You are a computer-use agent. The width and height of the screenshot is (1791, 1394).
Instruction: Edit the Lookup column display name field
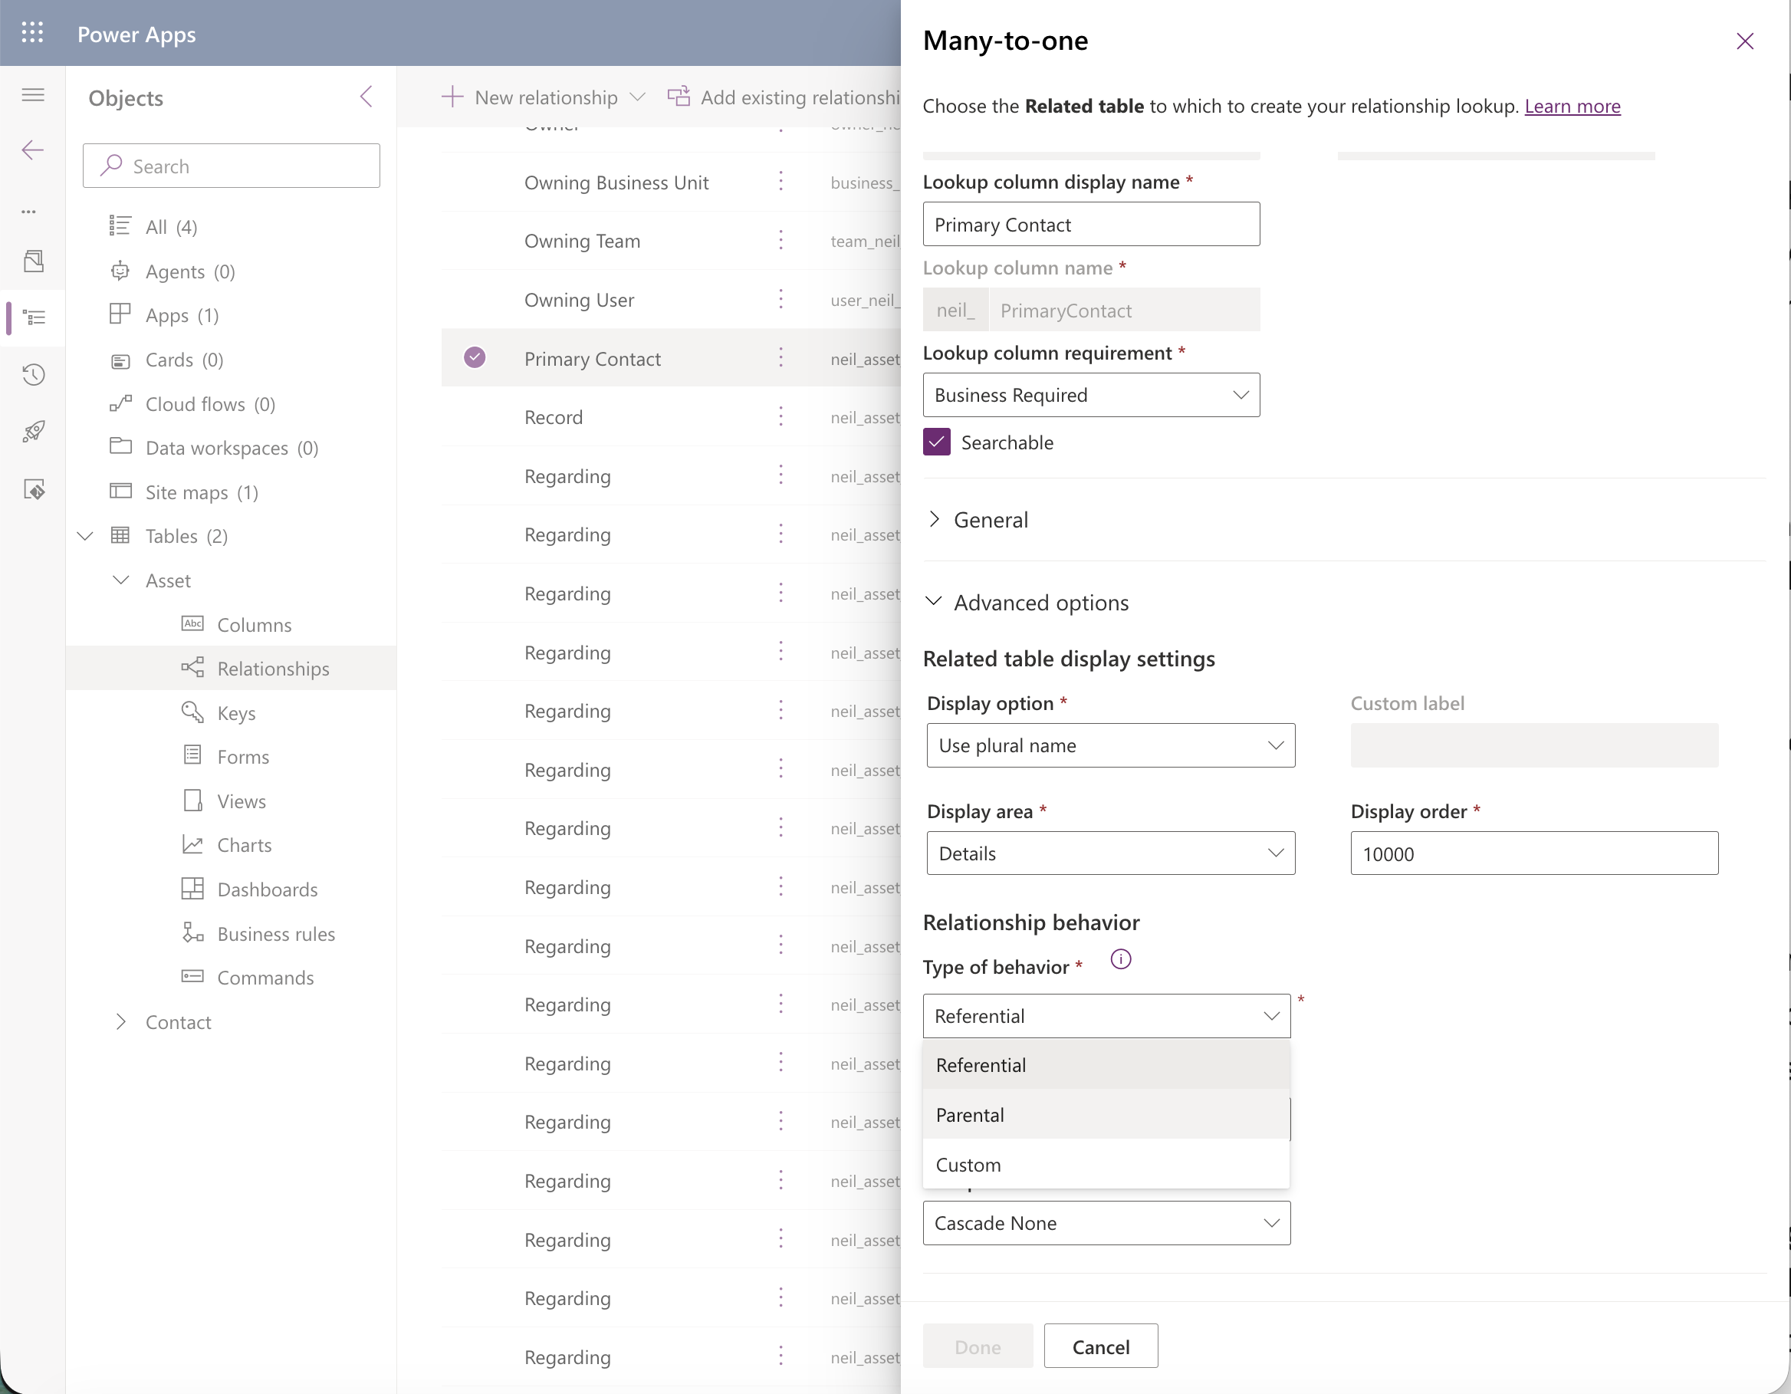(1091, 224)
